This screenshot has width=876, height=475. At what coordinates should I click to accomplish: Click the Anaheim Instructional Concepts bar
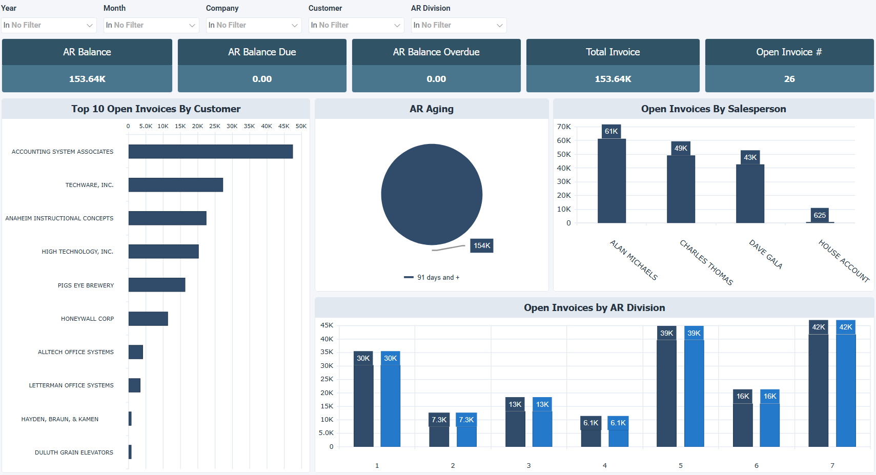click(168, 218)
